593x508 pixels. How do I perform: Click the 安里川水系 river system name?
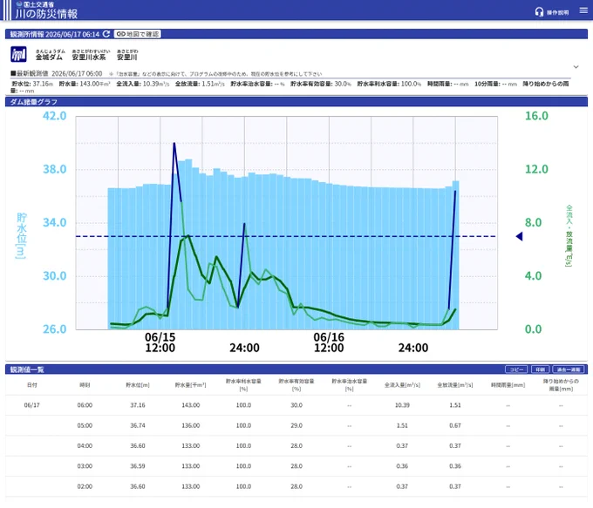(x=89, y=58)
